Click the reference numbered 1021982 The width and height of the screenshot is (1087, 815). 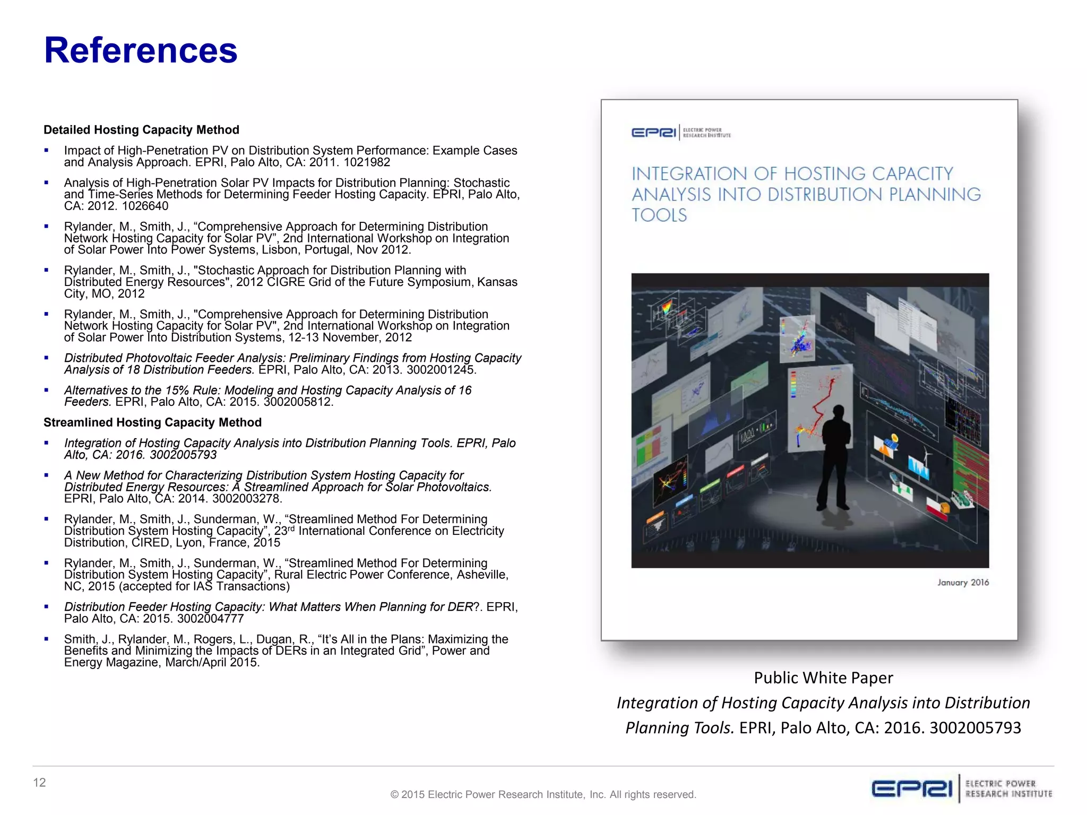click(290, 157)
